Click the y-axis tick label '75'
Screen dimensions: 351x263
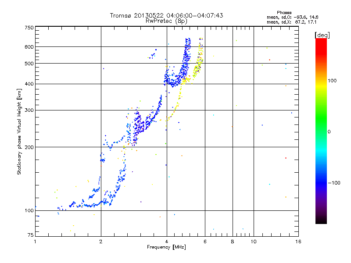point(31,235)
